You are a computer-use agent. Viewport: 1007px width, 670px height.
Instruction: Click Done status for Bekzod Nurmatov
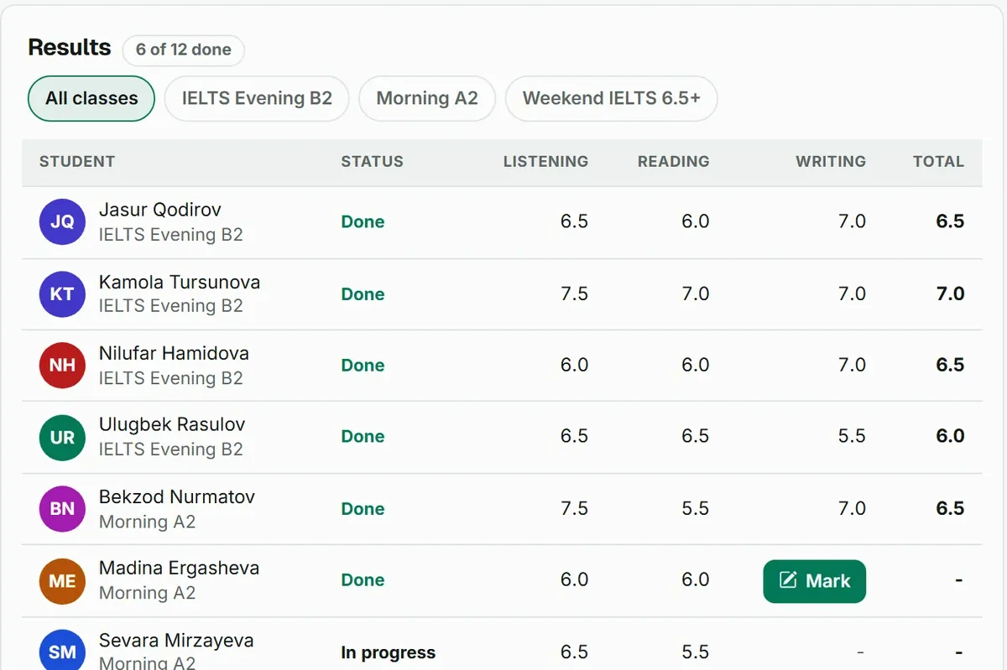[363, 509]
